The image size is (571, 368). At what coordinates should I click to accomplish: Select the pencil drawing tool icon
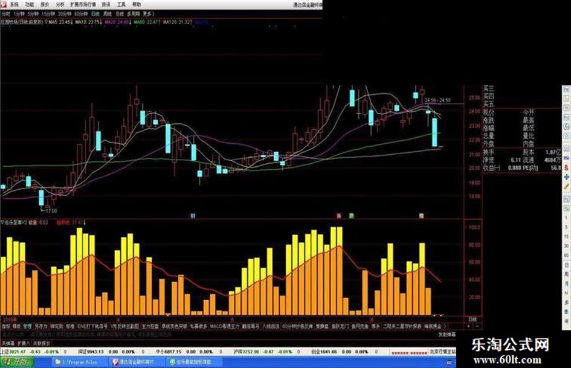566,186
